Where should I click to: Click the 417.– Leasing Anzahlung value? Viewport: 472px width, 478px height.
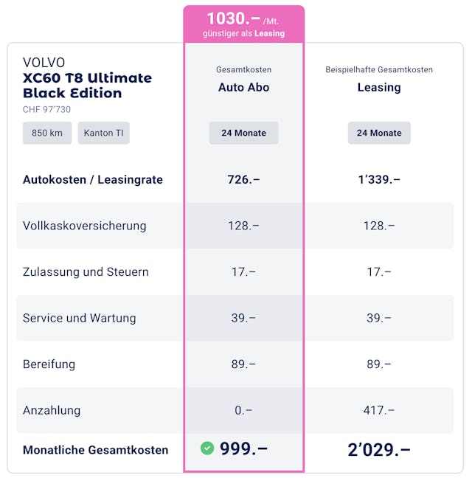click(379, 410)
